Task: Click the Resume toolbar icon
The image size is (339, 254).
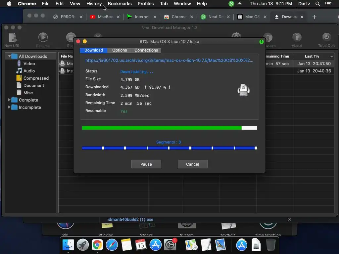Action: (43, 40)
